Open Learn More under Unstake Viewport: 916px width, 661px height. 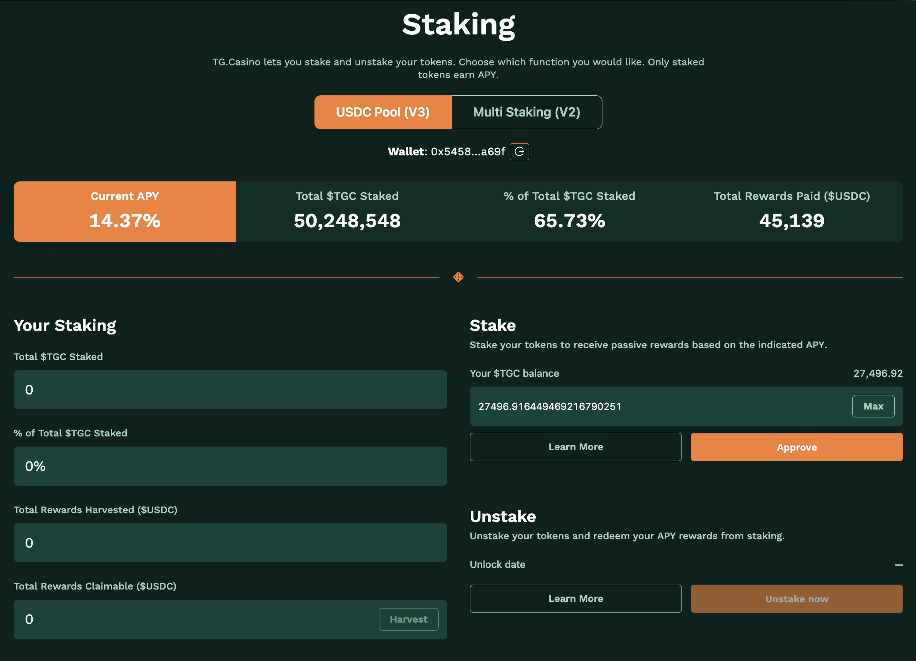pos(575,599)
